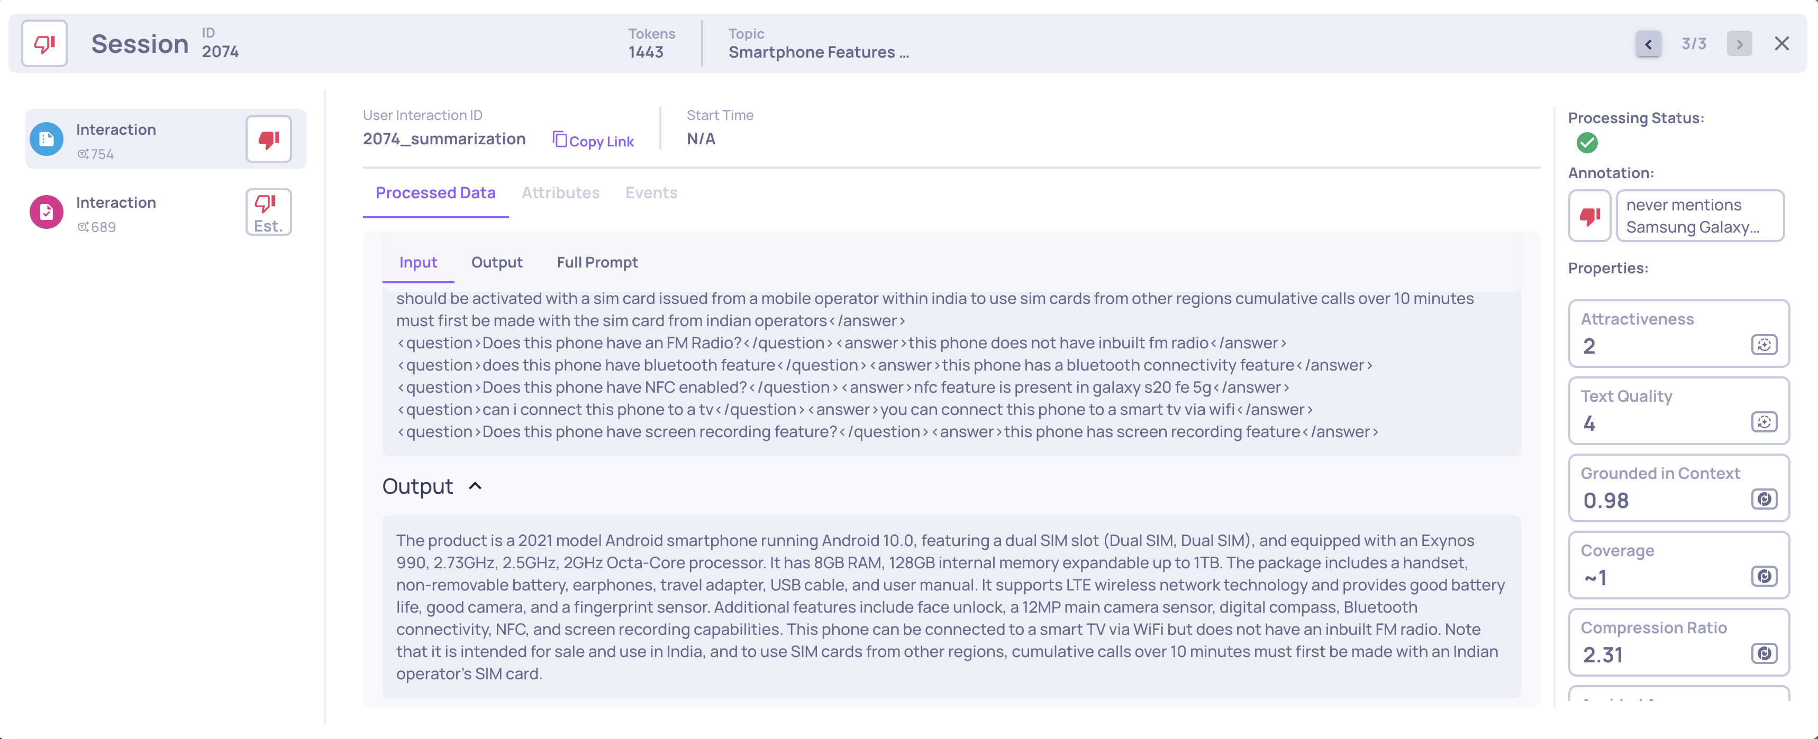Click the Coverage property icon
Image resolution: width=1818 pixels, height=739 pixels.
(x=1763, y=576)
